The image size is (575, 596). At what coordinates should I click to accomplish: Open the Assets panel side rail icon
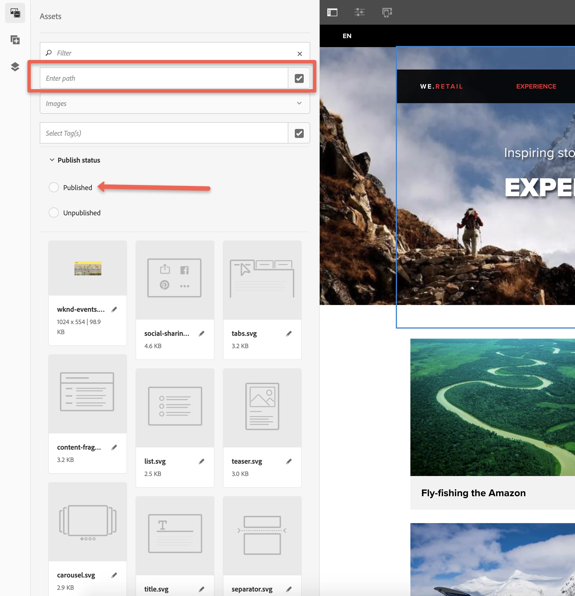click(15, 13)
